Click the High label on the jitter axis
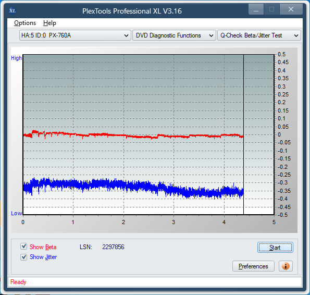Image resolution: width=310 pixels, height=295 pixels. tap(16, 58)
